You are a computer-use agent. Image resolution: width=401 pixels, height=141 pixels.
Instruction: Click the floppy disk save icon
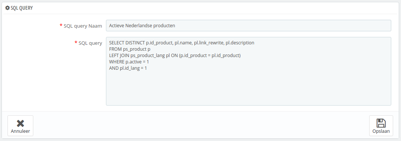(381, 123)
